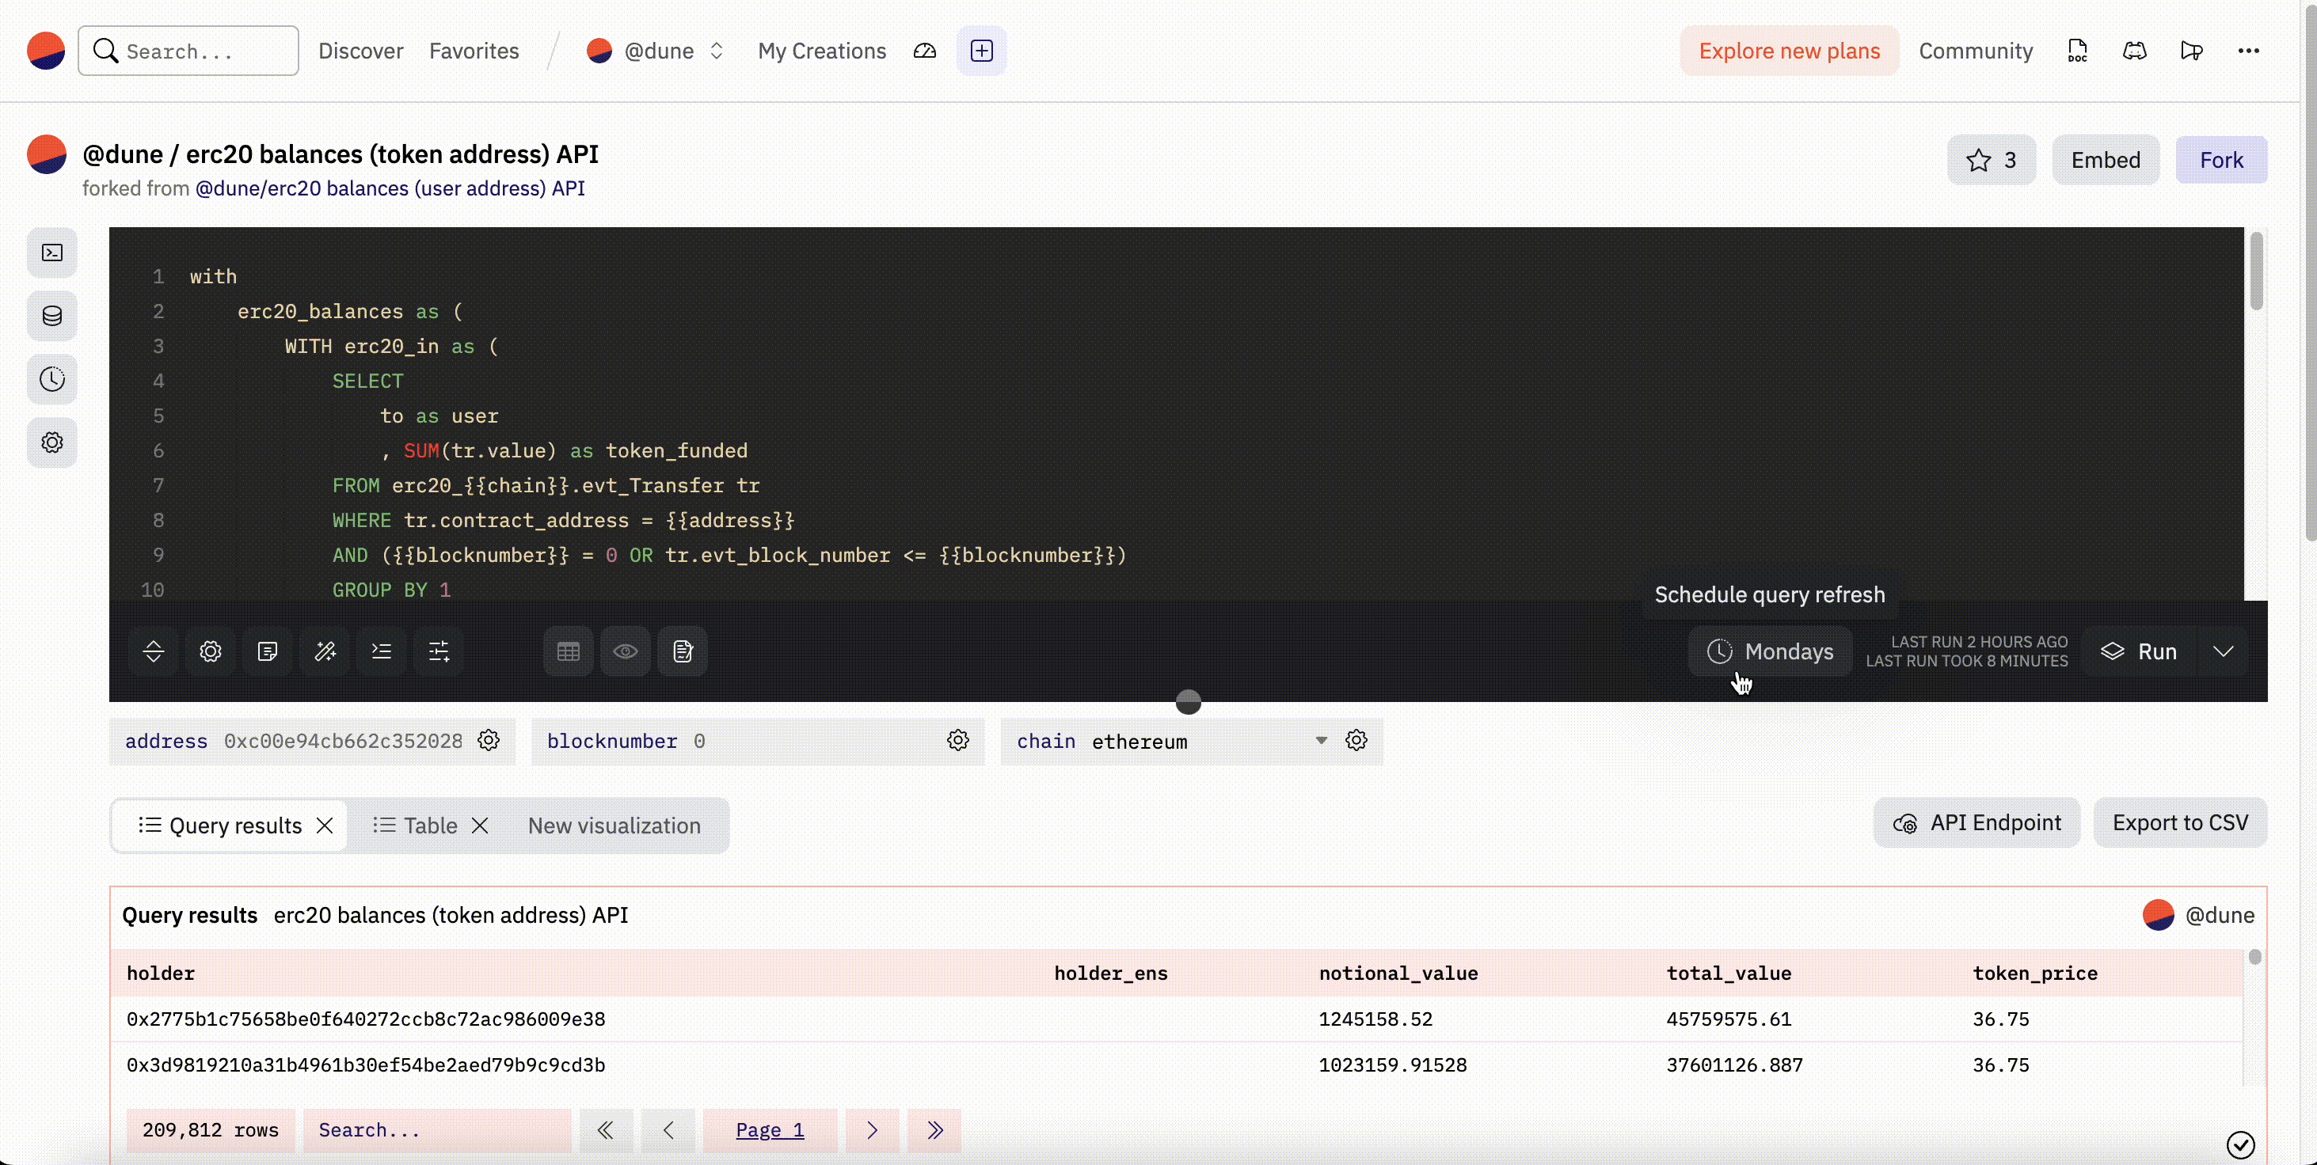Open the data explorer database icon
The image size is (2317, 1165).
tap(52, 317)
